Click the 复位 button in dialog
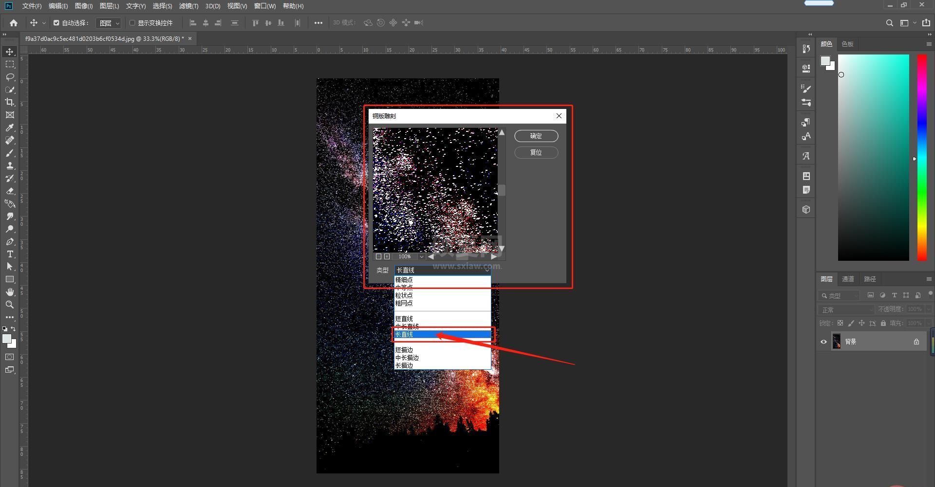This screenshot has width=935, height=487. (536, 152)
